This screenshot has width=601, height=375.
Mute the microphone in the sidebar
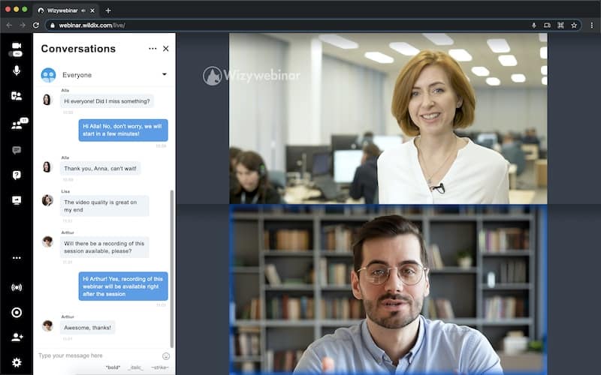tap(17, 70)
